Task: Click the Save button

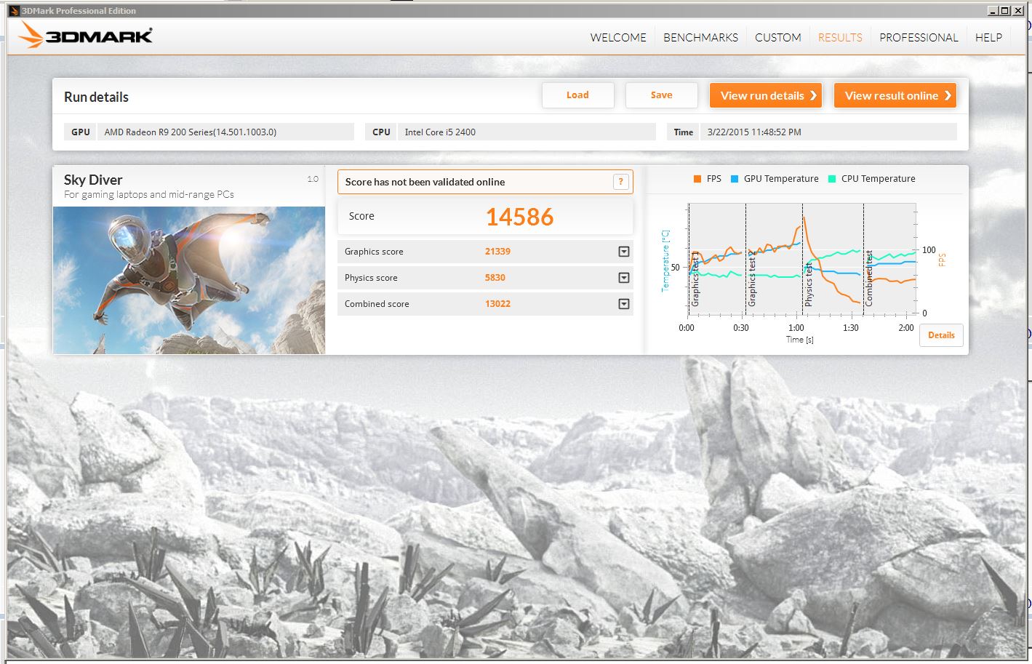Action: (x=661, y=95)
